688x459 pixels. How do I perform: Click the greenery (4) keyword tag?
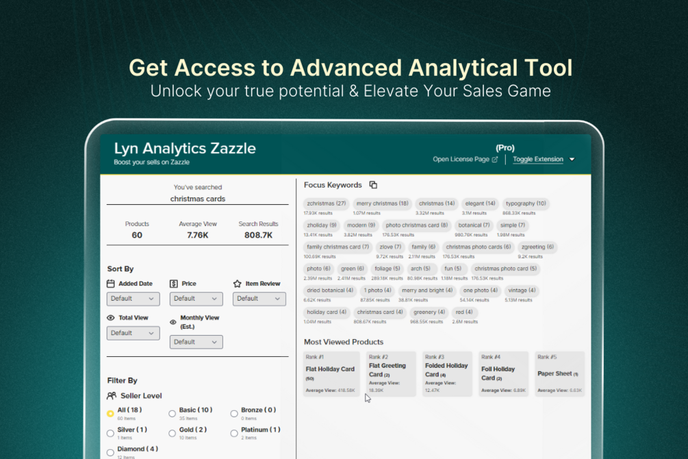click(429, 312)
